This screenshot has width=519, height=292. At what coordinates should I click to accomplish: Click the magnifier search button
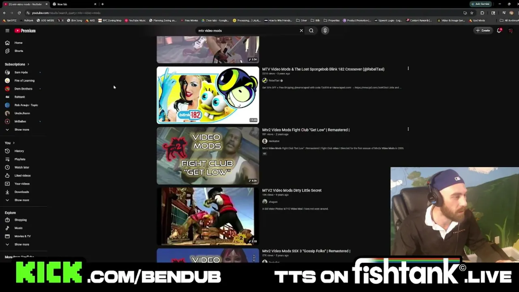click(x=311, y=30)
